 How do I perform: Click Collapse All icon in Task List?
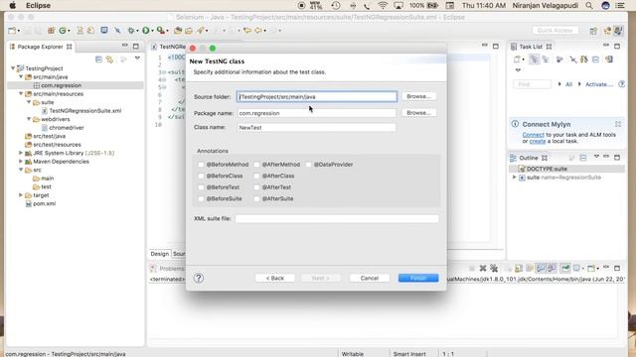[x=595, y=59]
